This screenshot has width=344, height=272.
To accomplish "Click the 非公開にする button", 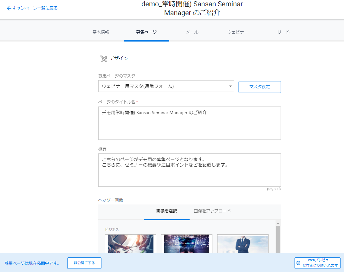I will tap(84, 263).
